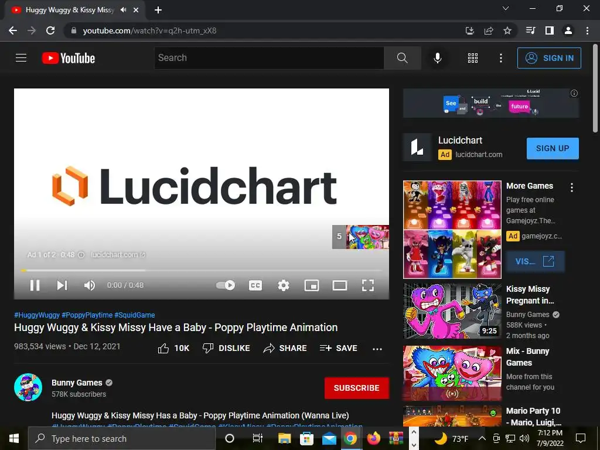This screenshot has width=600, height=450.
Task: Open File Explorer from the taskbar
Action: click(x=284, y=438)
